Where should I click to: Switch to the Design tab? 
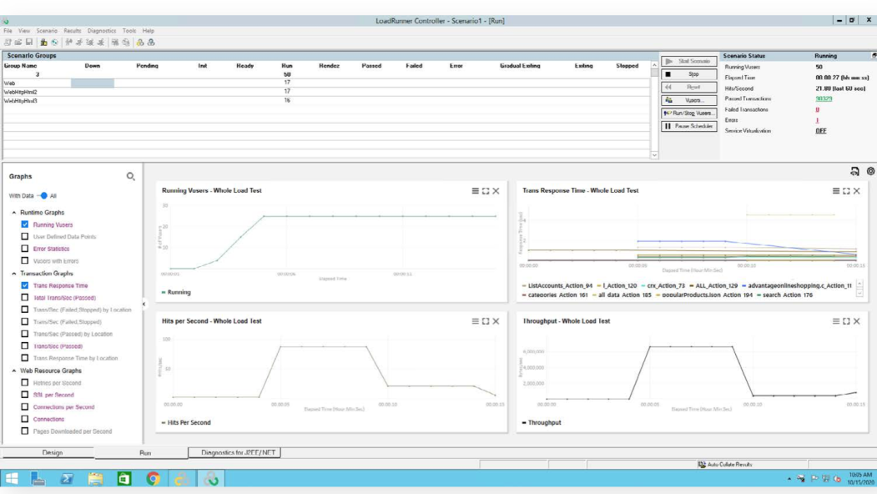point(52,453)
